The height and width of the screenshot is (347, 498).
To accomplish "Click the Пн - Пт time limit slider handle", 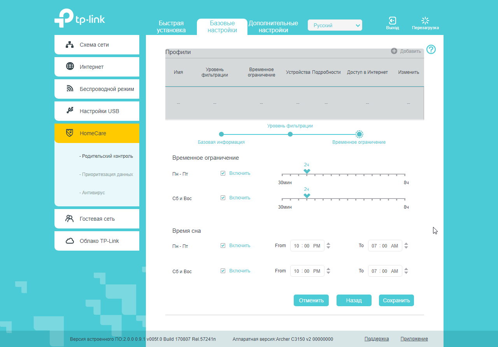I will pos(307,172).
